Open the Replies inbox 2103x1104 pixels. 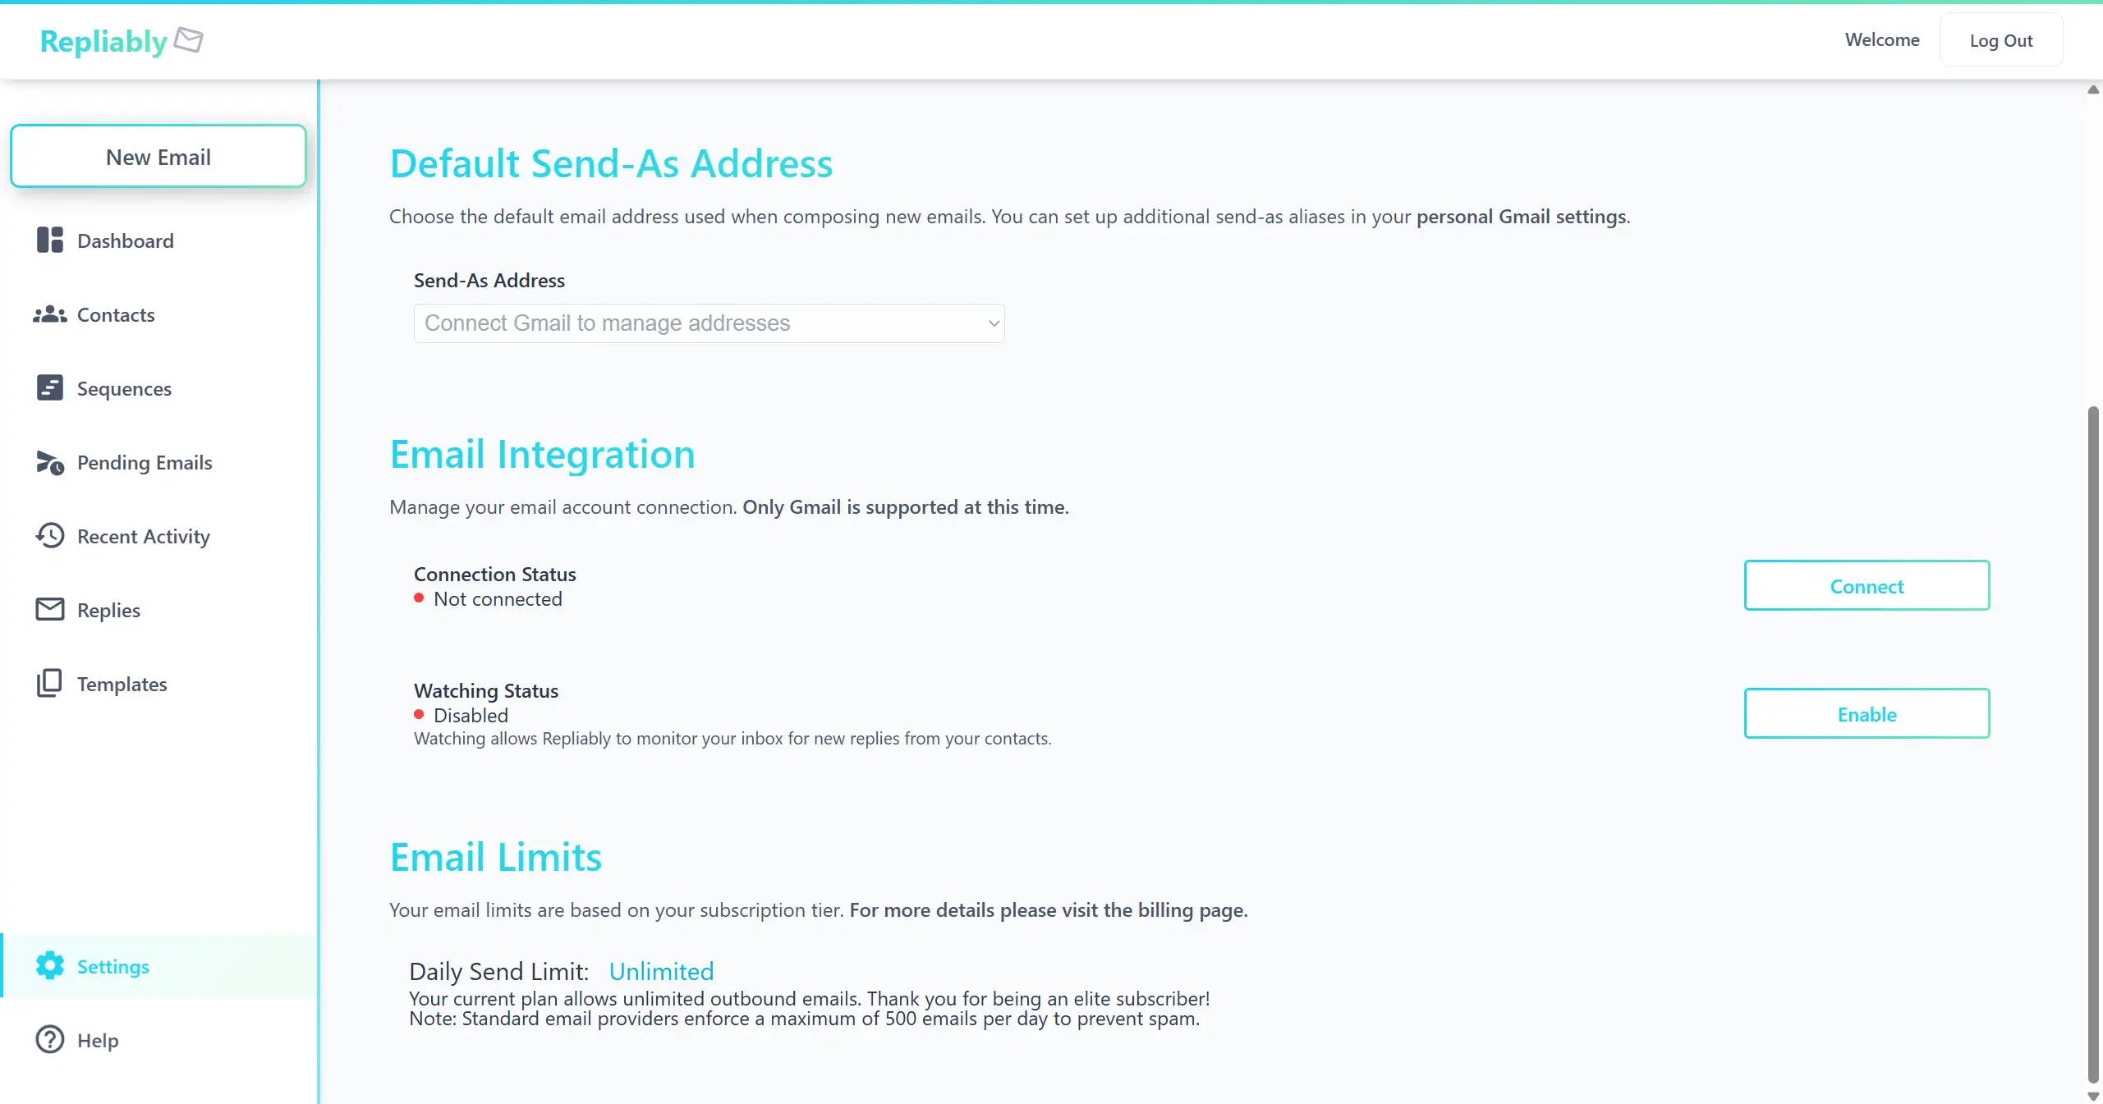(108, 610)
